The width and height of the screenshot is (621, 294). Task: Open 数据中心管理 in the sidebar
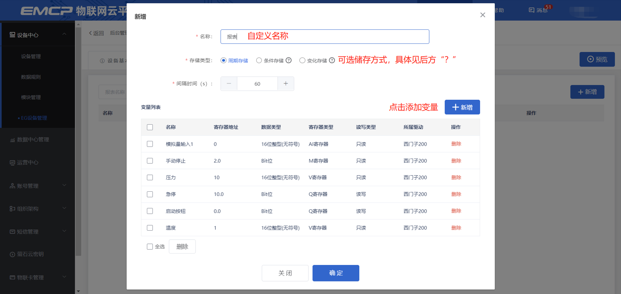pyautogui.click(x=33, y=139)
